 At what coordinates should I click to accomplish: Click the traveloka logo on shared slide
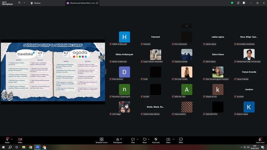point(26,54)
